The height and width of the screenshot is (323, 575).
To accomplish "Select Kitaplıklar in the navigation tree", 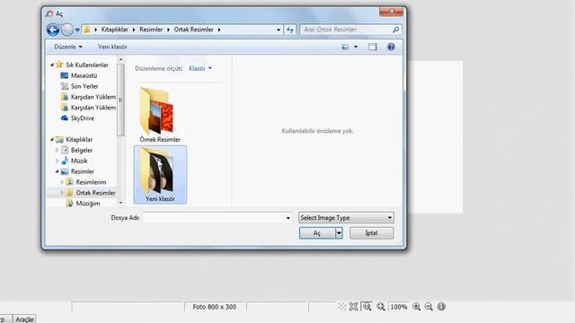I will click(x=79, y=140).
